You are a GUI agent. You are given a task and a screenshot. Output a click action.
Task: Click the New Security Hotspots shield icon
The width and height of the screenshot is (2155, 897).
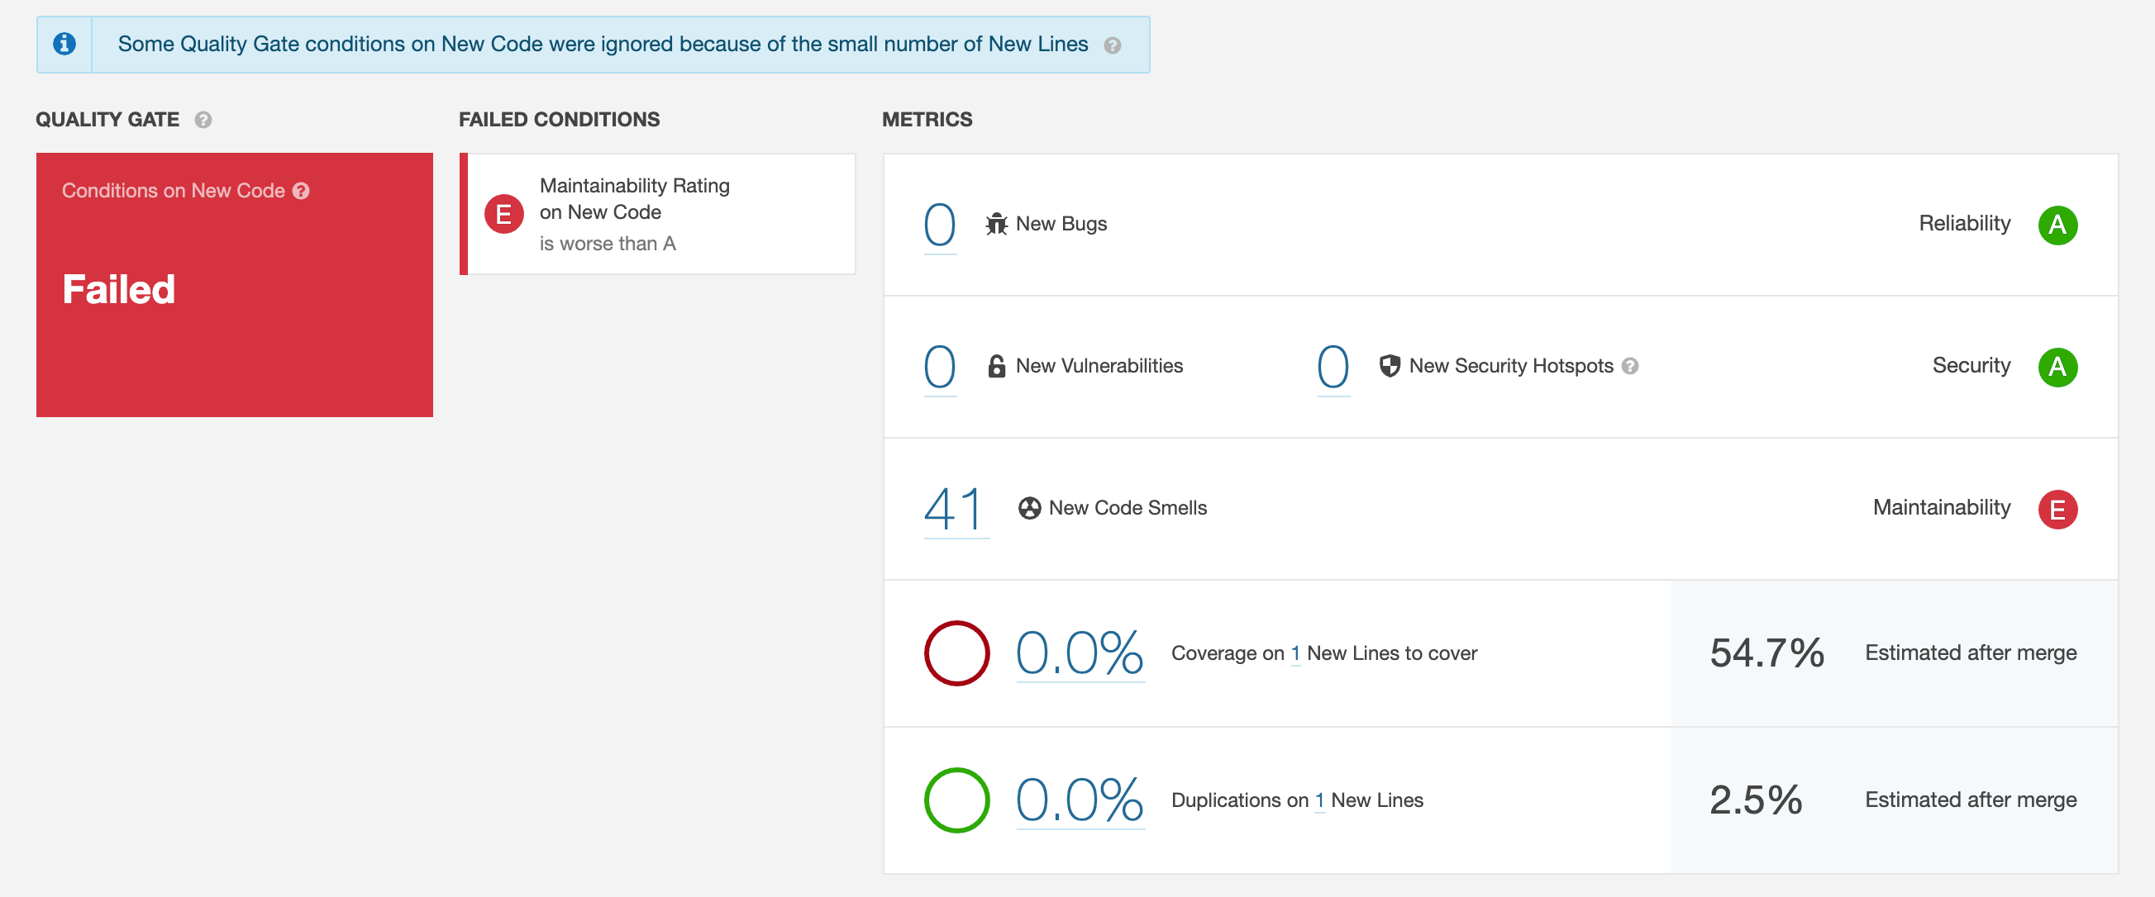tap(1390, 366)
